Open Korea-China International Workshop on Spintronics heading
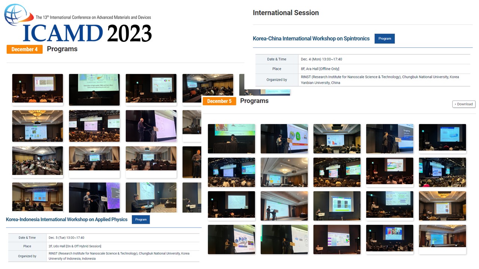The width and height of the screenshot is (479, 269). [x=311, y=38]
